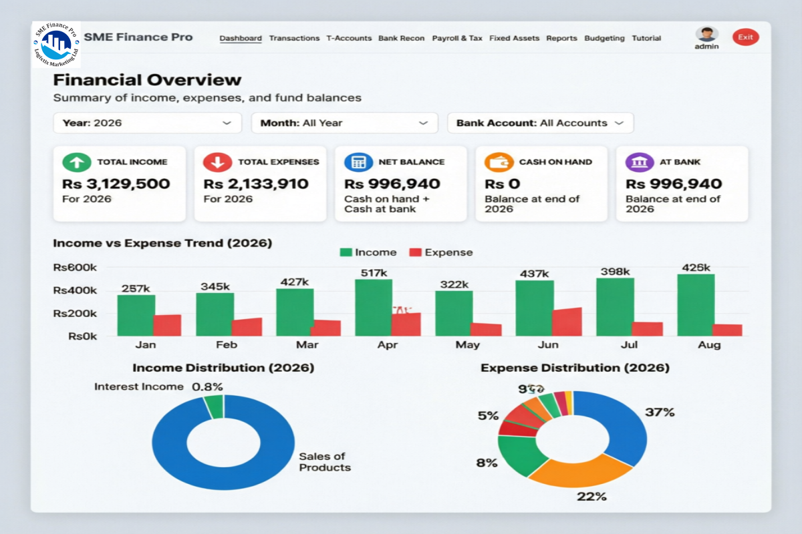Expand the Month All Year dropdown
This screenshot has height=534, width=802.
pos(344,123)
